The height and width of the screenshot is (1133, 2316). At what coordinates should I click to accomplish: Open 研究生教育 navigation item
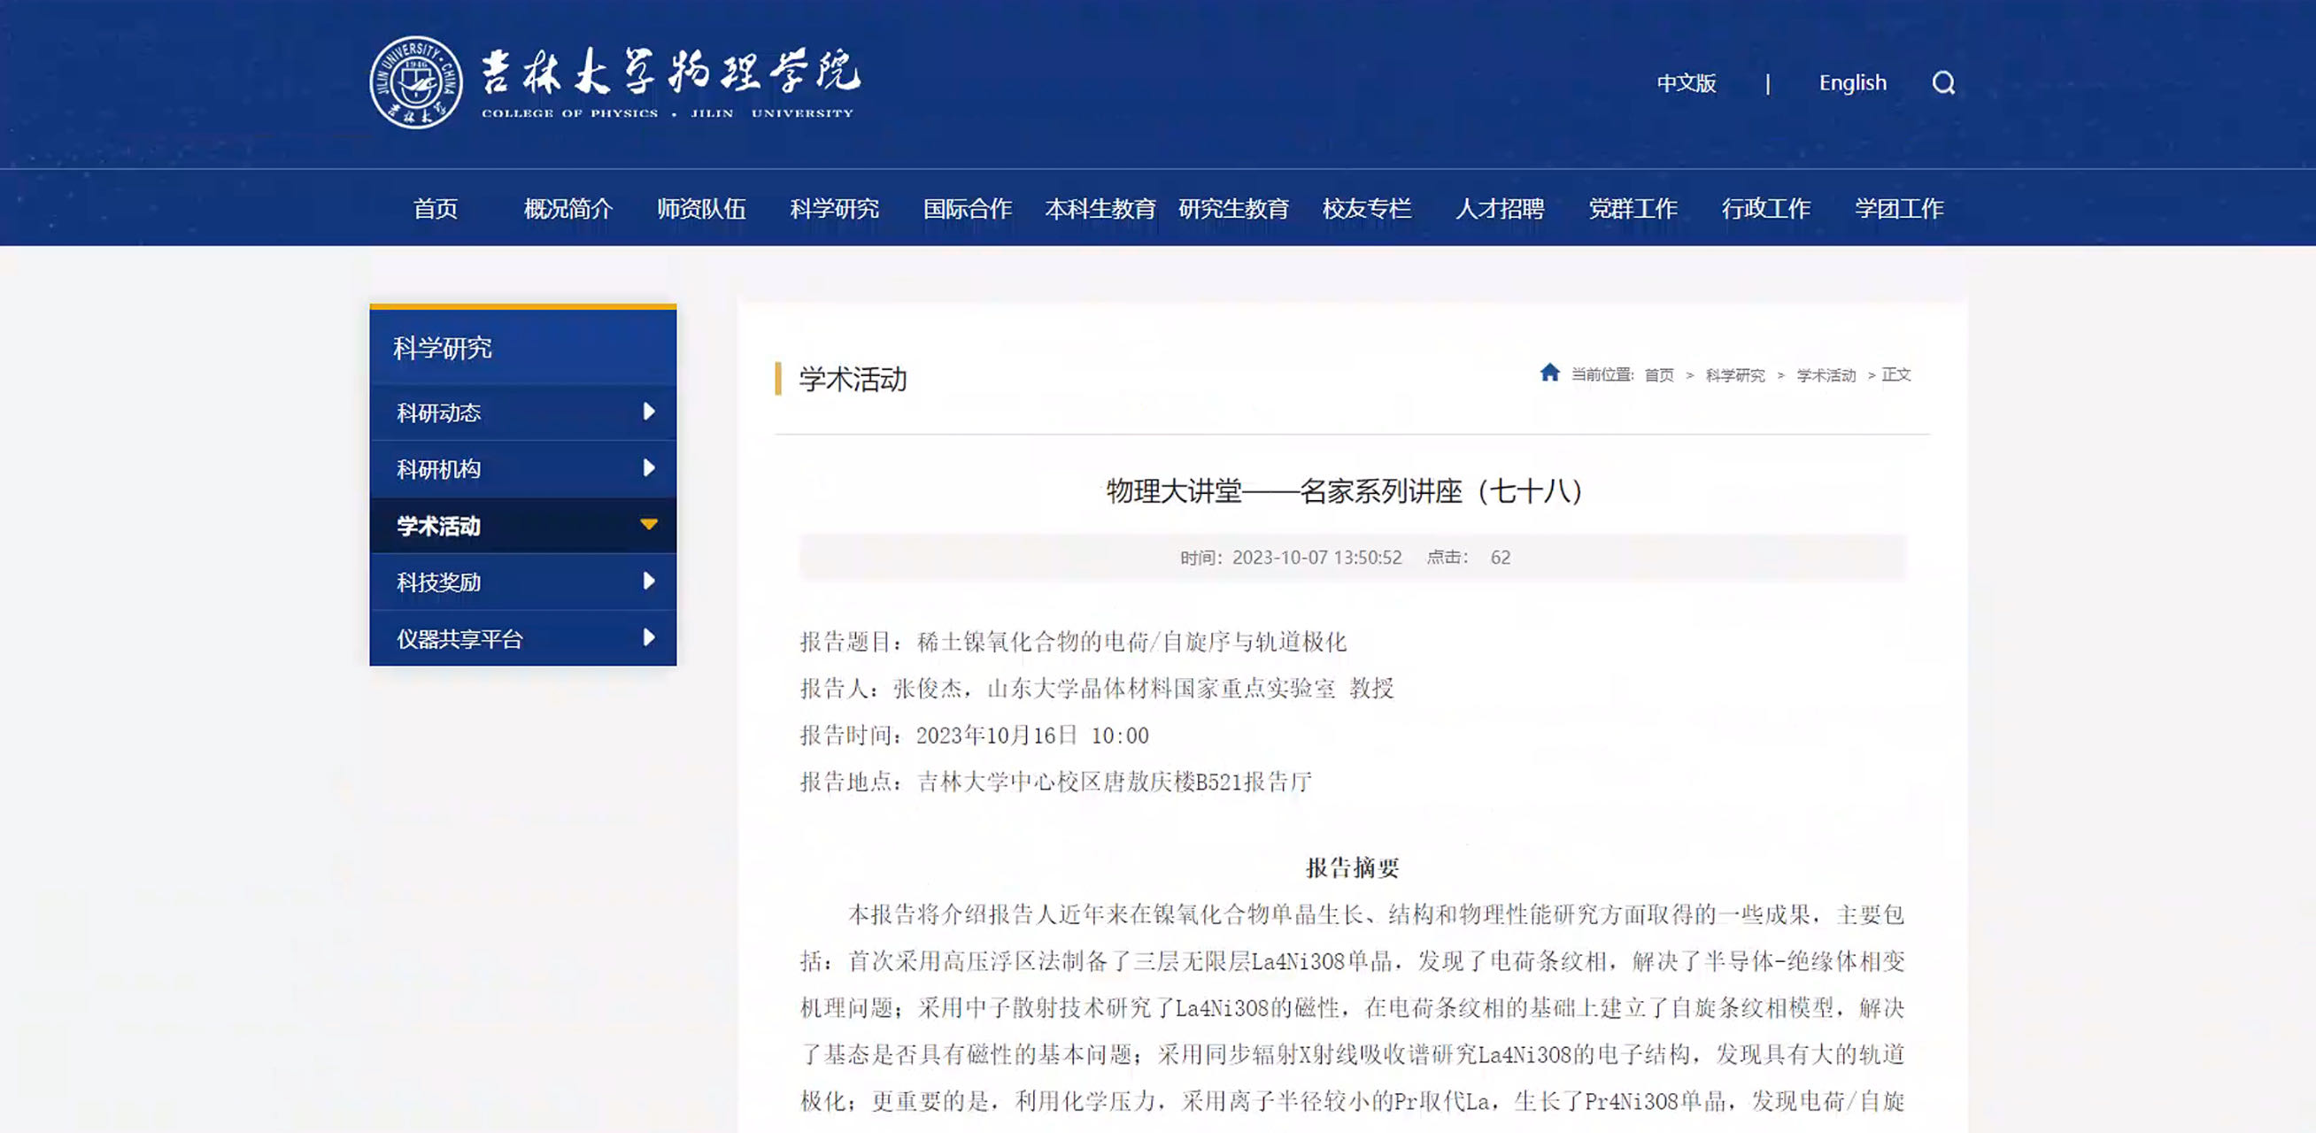click(1233, 209)
